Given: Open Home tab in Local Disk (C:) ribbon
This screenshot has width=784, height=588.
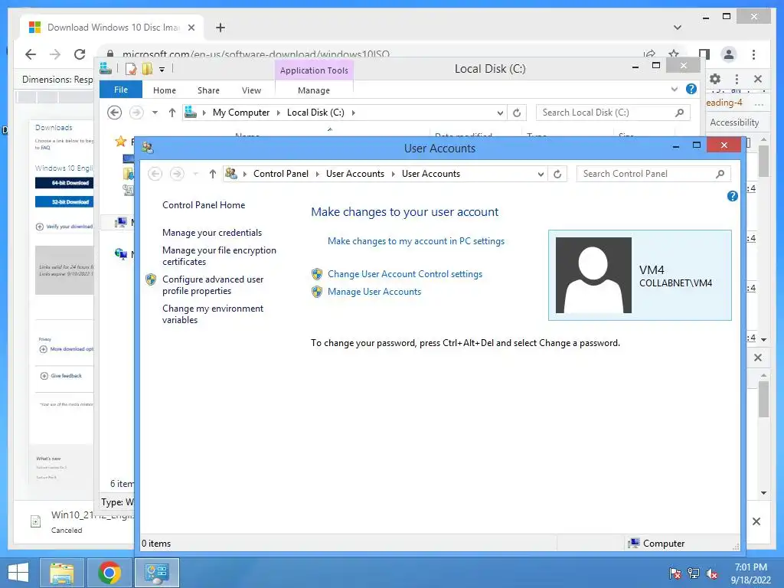Looking at the screenshot, I should pos(165,90).
